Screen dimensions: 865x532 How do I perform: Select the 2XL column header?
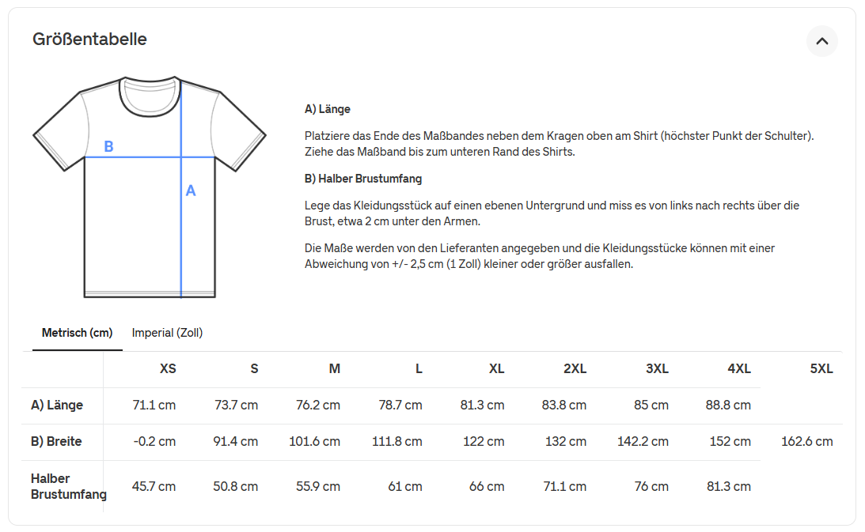point(575,368)
